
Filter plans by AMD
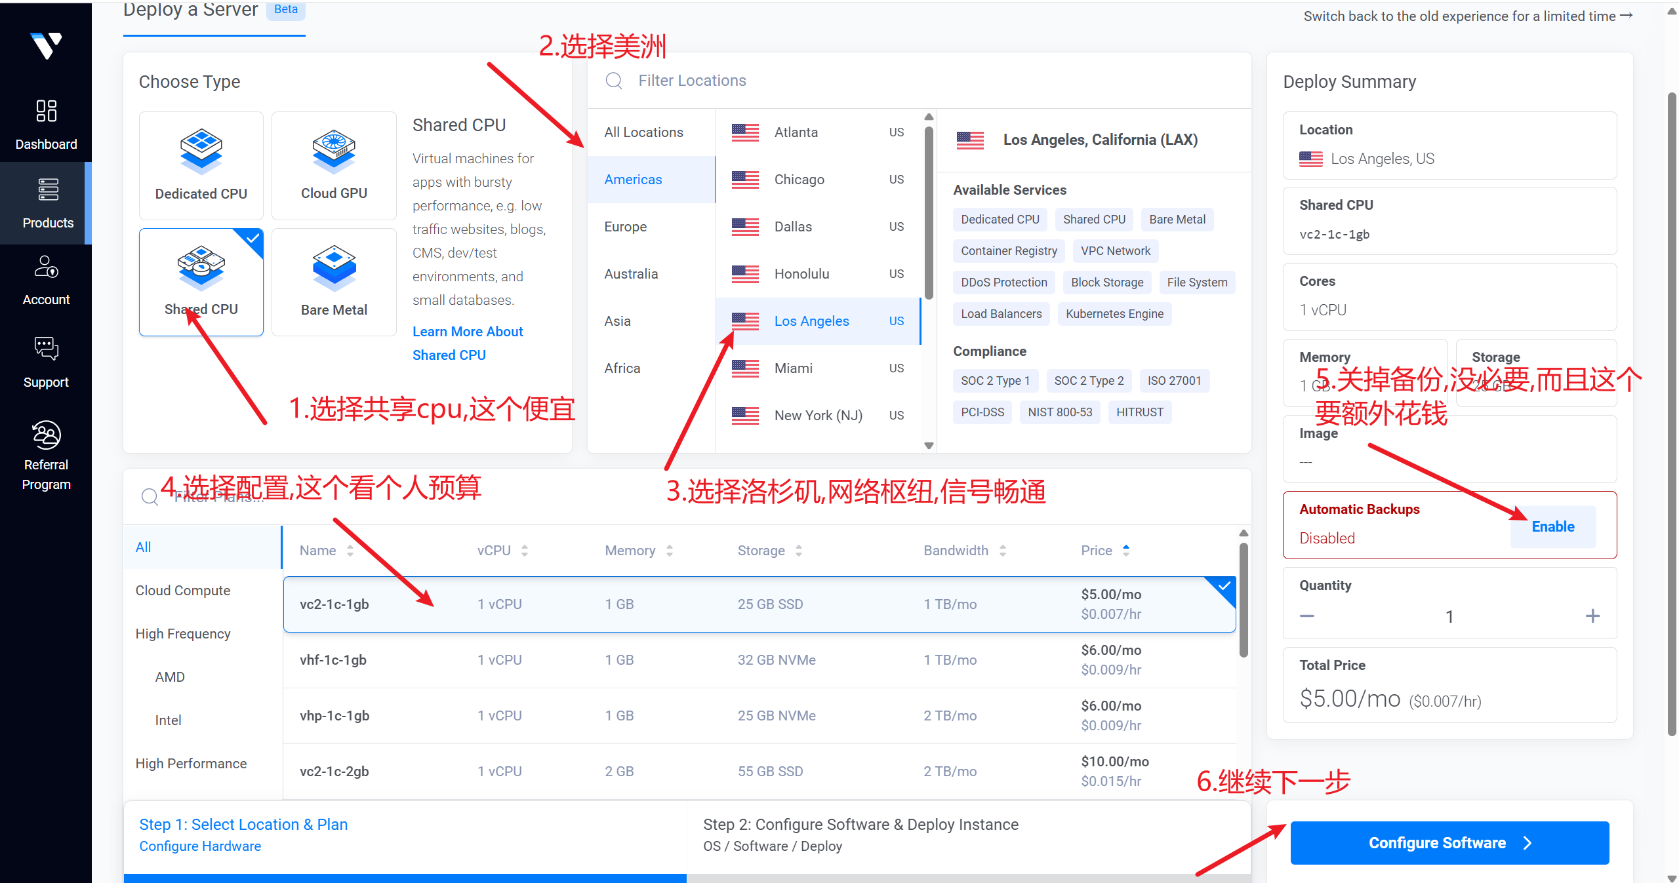click(x=203, y=677)
